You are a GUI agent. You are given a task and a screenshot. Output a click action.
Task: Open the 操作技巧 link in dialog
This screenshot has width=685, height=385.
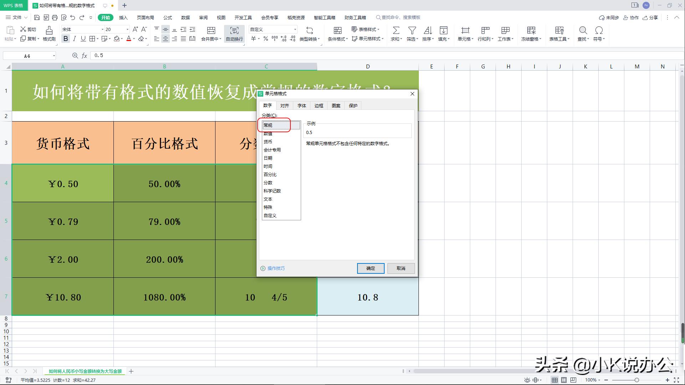click(x=276, y=268)
